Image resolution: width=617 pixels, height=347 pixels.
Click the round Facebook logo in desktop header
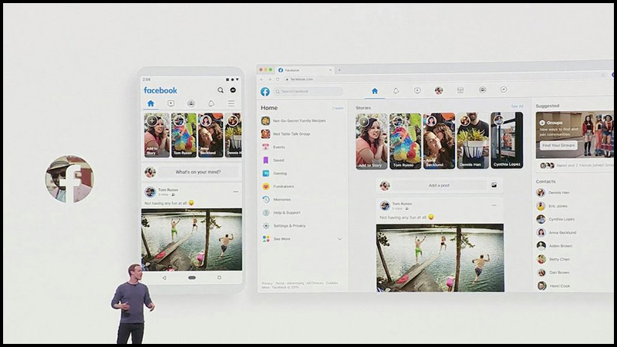point(265,92)
